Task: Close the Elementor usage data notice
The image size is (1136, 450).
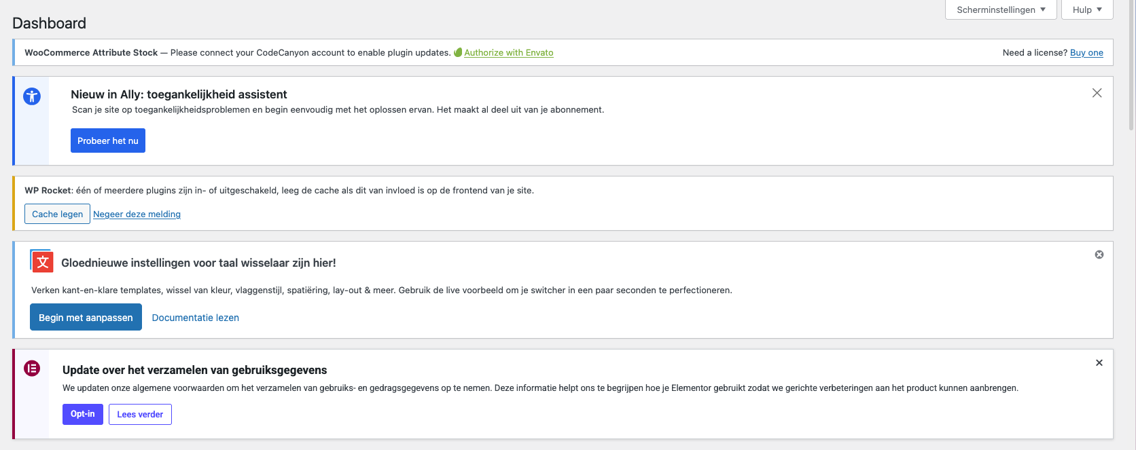Action: pyautogui.click(x=1099, y=363)
